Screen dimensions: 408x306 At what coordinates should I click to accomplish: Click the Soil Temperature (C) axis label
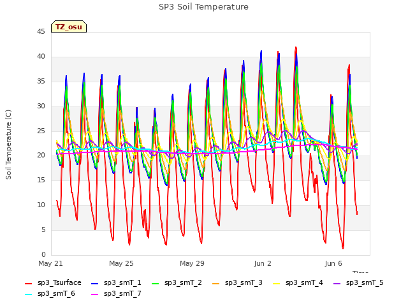[x=8, y=145]
